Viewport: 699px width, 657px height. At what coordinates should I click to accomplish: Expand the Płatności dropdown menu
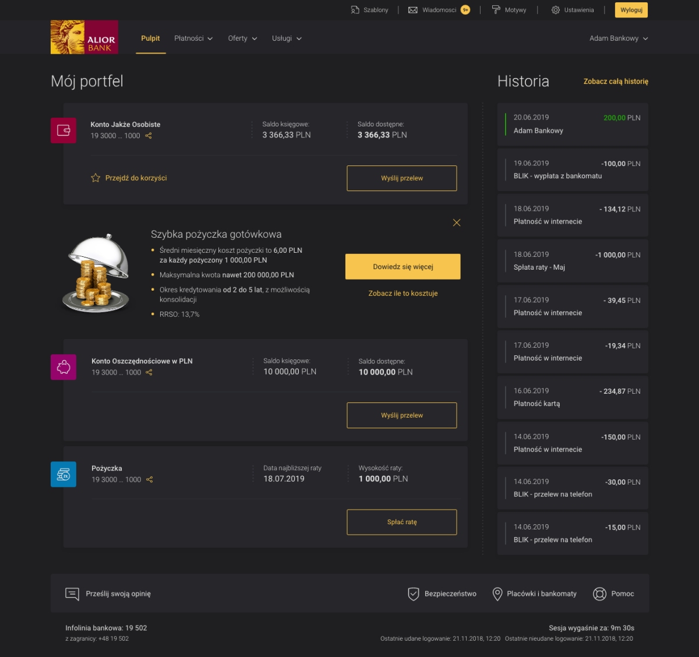(x=193, y=38)
